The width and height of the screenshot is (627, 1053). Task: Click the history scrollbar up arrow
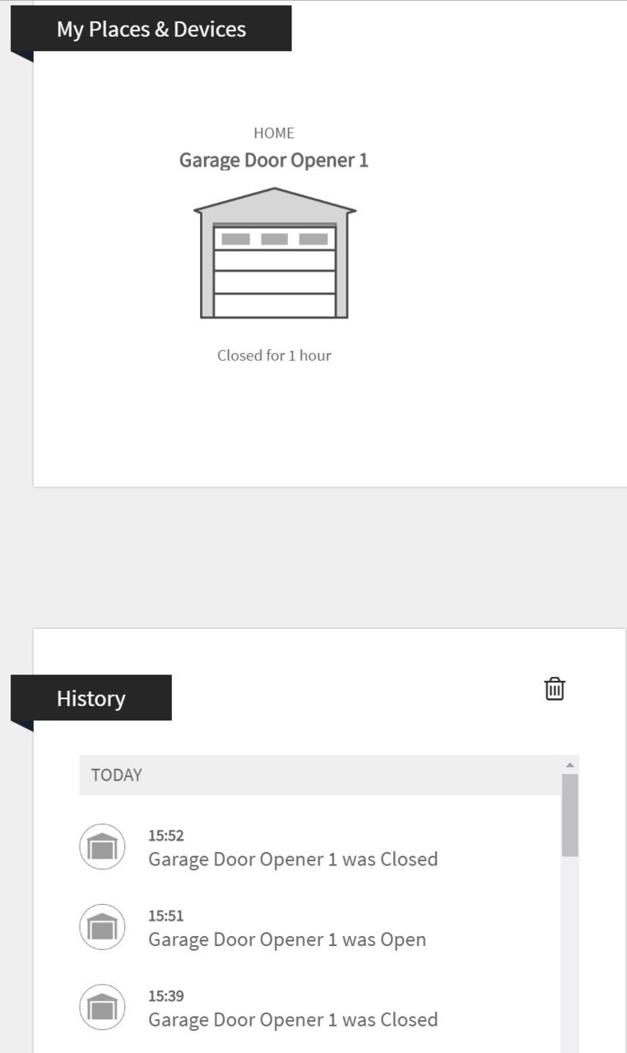570,765
